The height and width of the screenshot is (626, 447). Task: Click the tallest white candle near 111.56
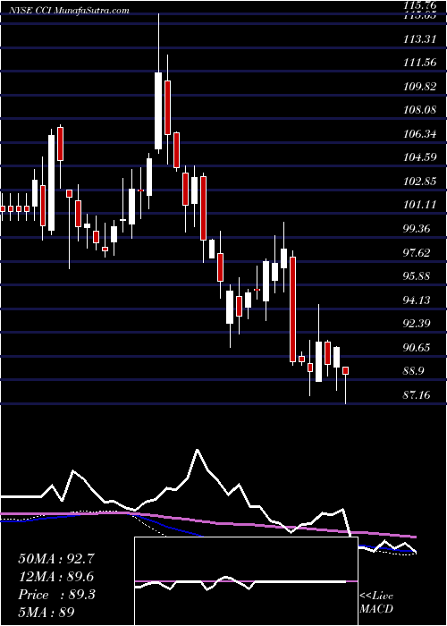(x=158, y=111)
